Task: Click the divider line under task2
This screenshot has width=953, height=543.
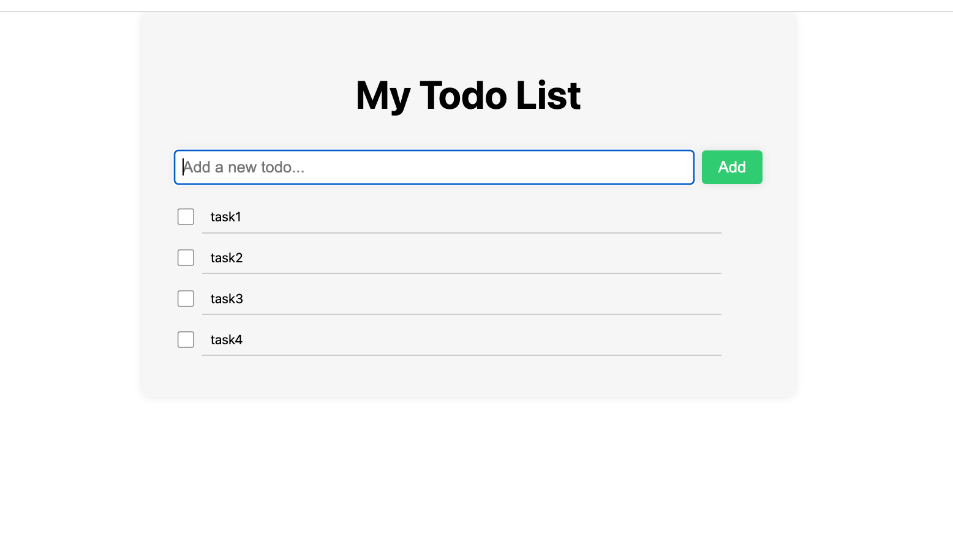Action: [462, 273]
